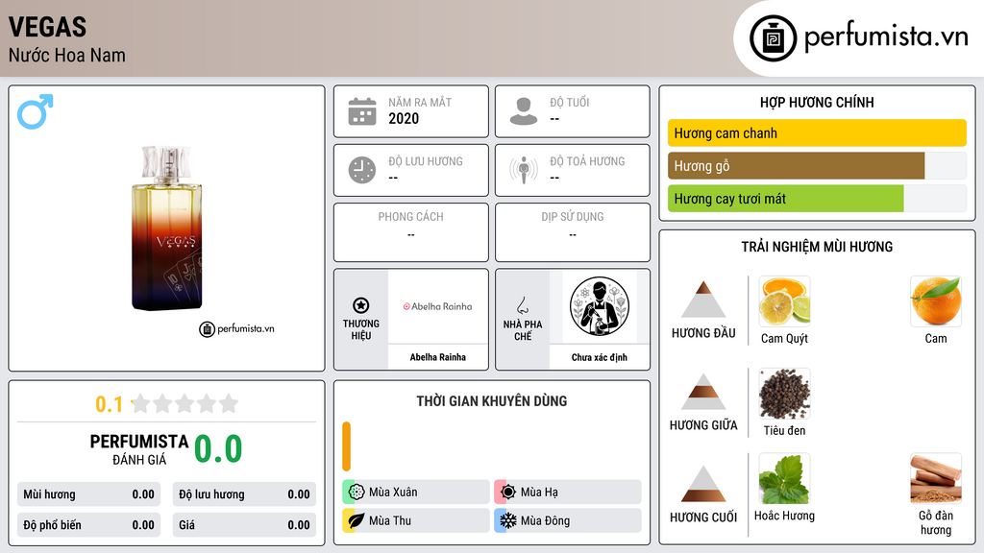
Task: Select the Mùa Thu season row
Action: pos(416,520)
